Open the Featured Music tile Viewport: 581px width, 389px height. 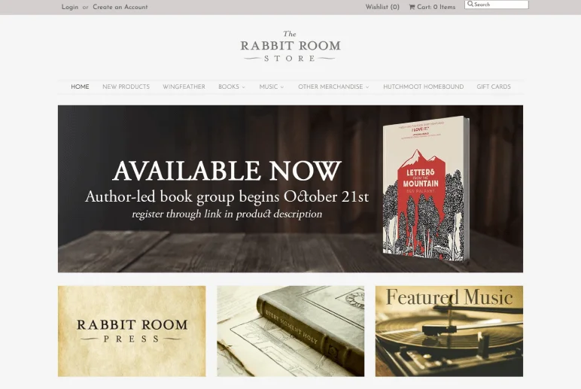point(449,331)
